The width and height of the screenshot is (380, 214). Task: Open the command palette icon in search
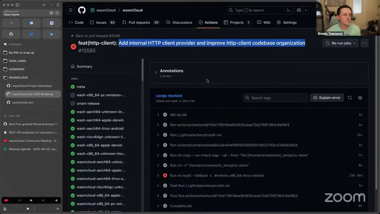point(288,10)
